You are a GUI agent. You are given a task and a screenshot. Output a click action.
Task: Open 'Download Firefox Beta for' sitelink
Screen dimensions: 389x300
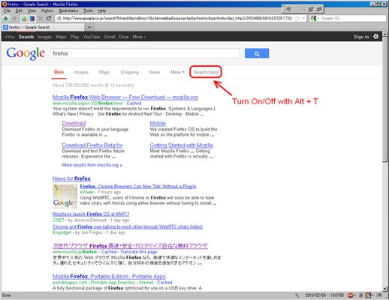pos(92,145)
